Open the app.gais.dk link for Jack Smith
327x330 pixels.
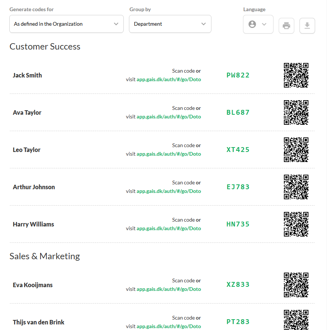click(x=169, y=79)
